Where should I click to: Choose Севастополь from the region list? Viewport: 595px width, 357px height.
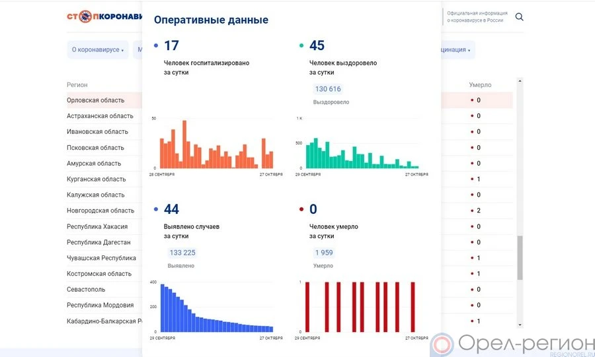click(86, 290)
